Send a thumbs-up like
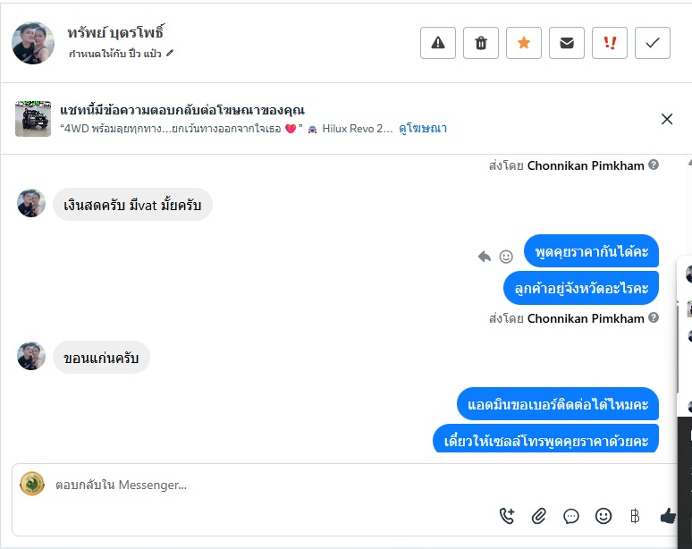Image resolution: width=692 pixels, height=549 pixels. [667, 516]
